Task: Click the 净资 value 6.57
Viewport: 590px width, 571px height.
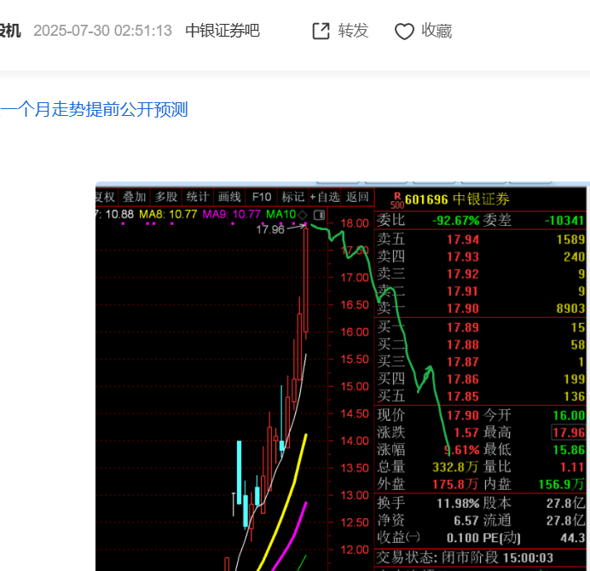Action: pos(466,521)
